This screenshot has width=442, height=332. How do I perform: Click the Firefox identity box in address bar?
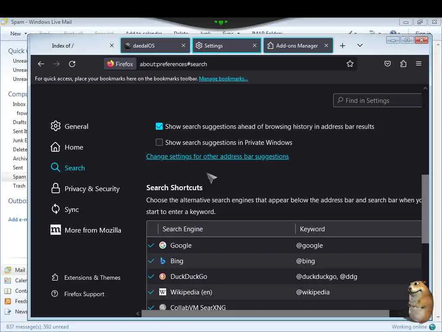pyautogui.click(x=120, y=64)
